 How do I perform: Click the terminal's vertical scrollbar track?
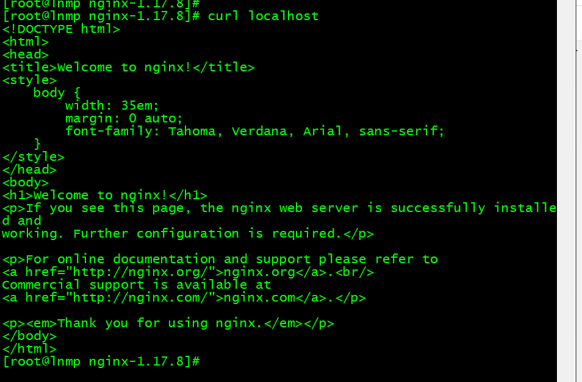coord(566,191)
